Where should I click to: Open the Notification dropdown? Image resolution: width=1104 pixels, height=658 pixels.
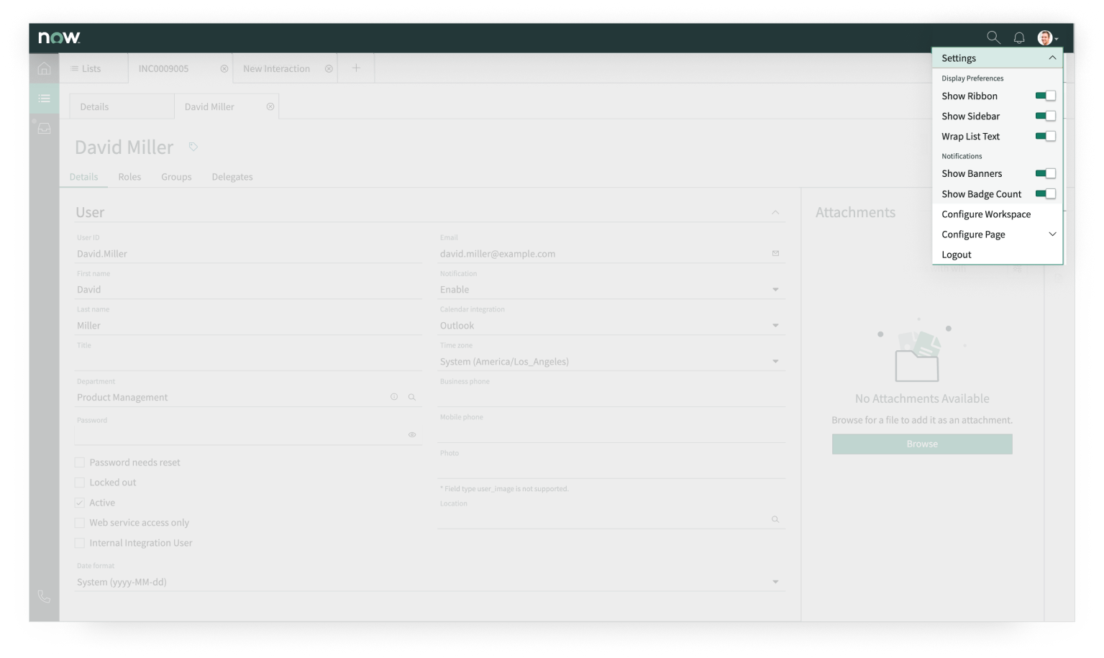pyautogui.click(x=611, y=289)
